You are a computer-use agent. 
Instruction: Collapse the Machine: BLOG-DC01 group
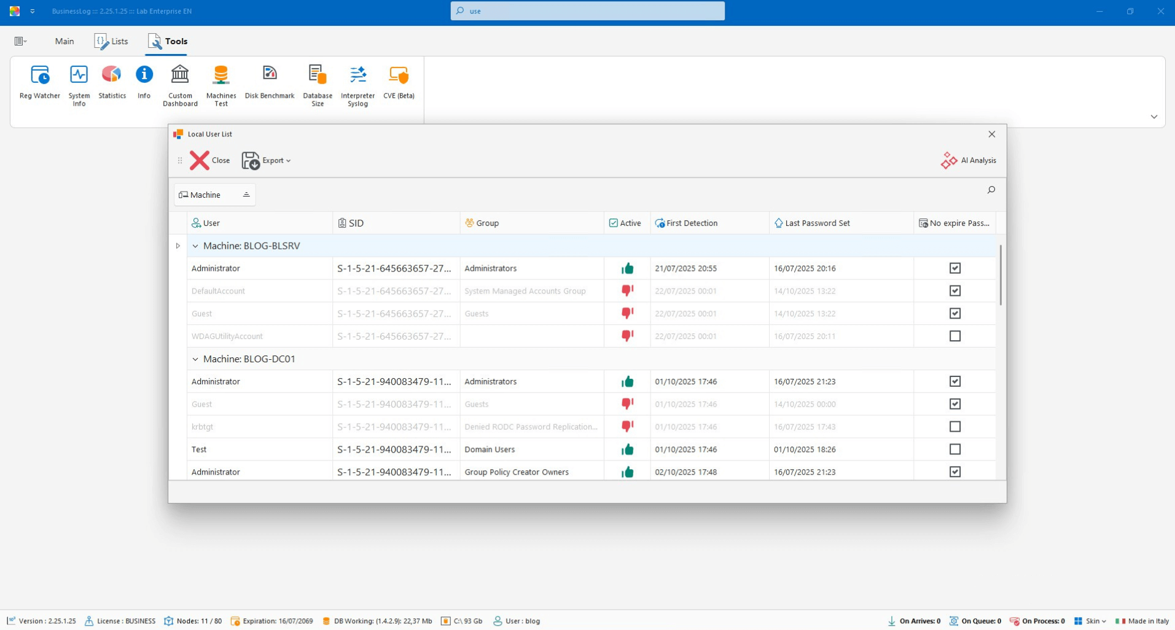click(x=195, y=359)
